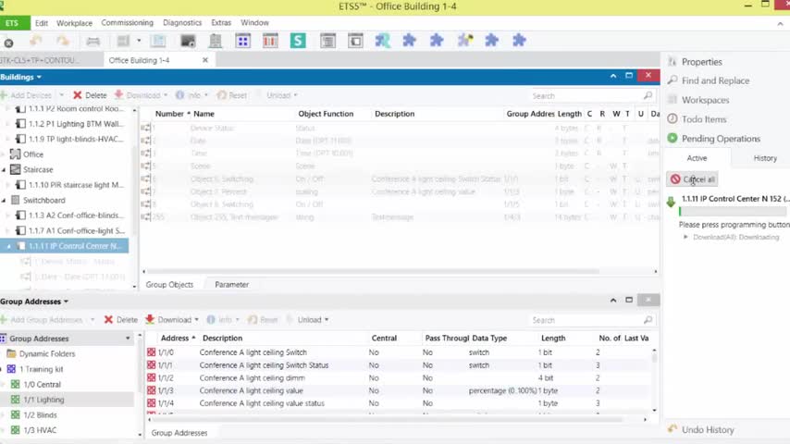Open the Properties side panel

pos(701,62)
